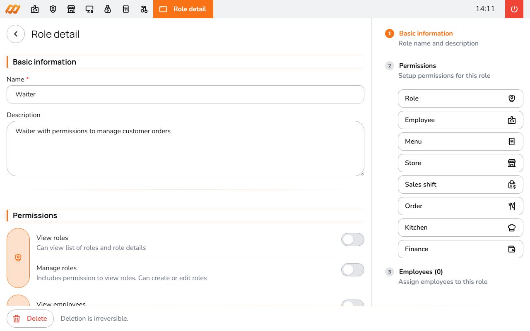This screenshot has height=331, width=530.
Task: Click into the Name field containing Waiter
Action: (185, 94)
